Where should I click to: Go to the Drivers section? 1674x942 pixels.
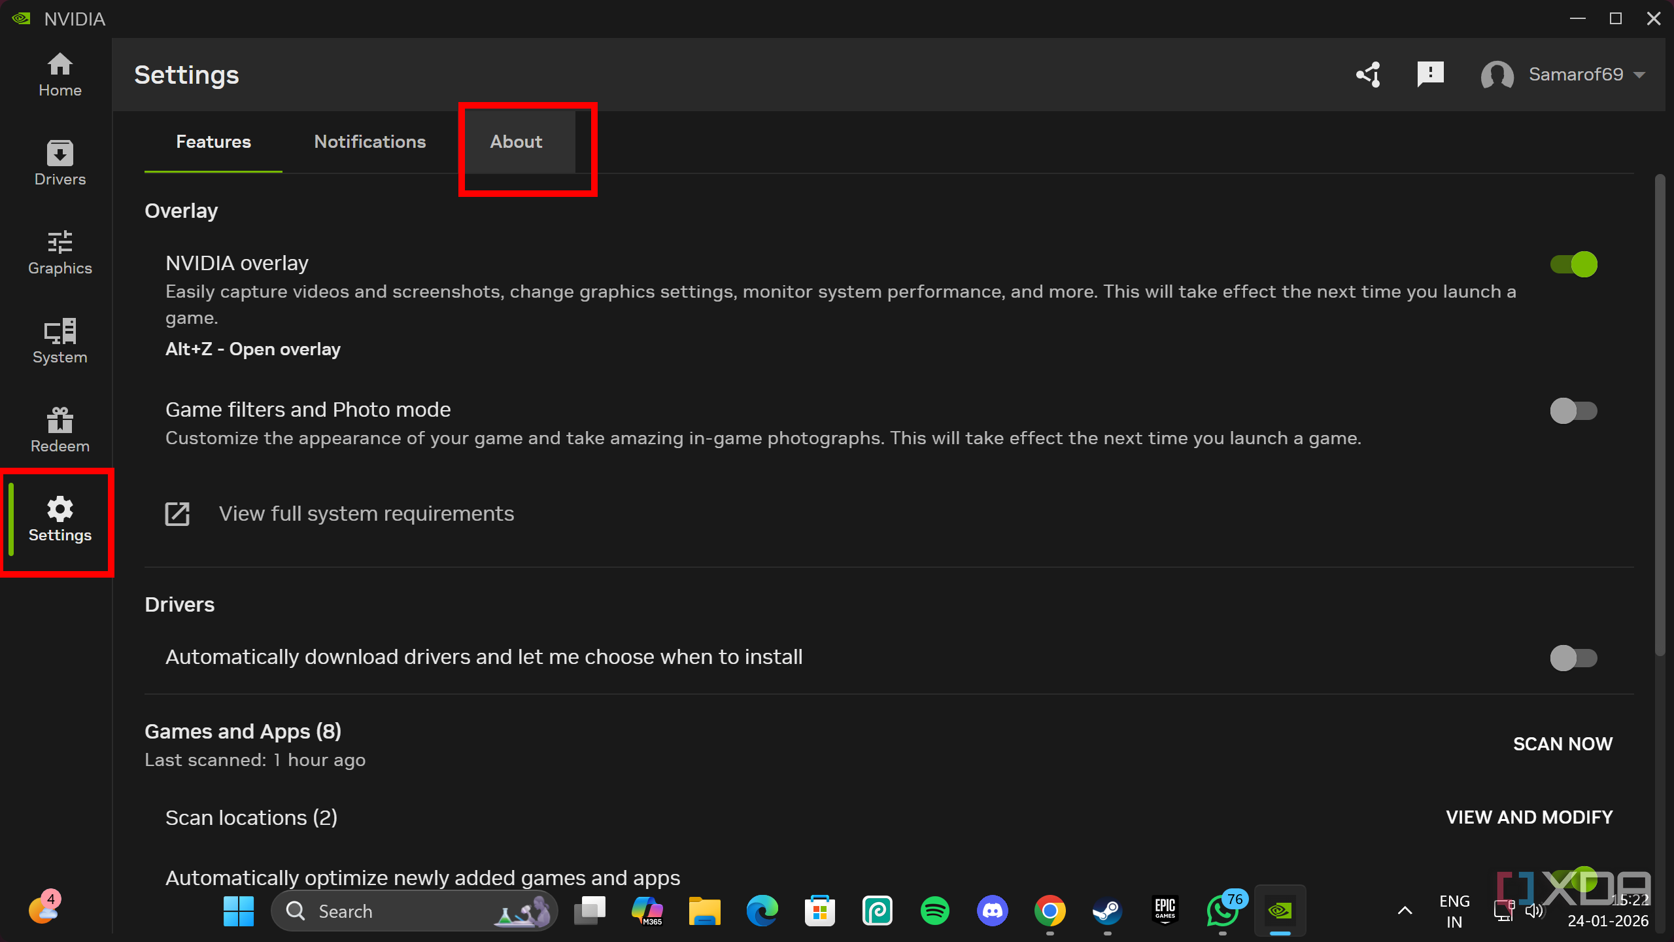pos(60,164)
